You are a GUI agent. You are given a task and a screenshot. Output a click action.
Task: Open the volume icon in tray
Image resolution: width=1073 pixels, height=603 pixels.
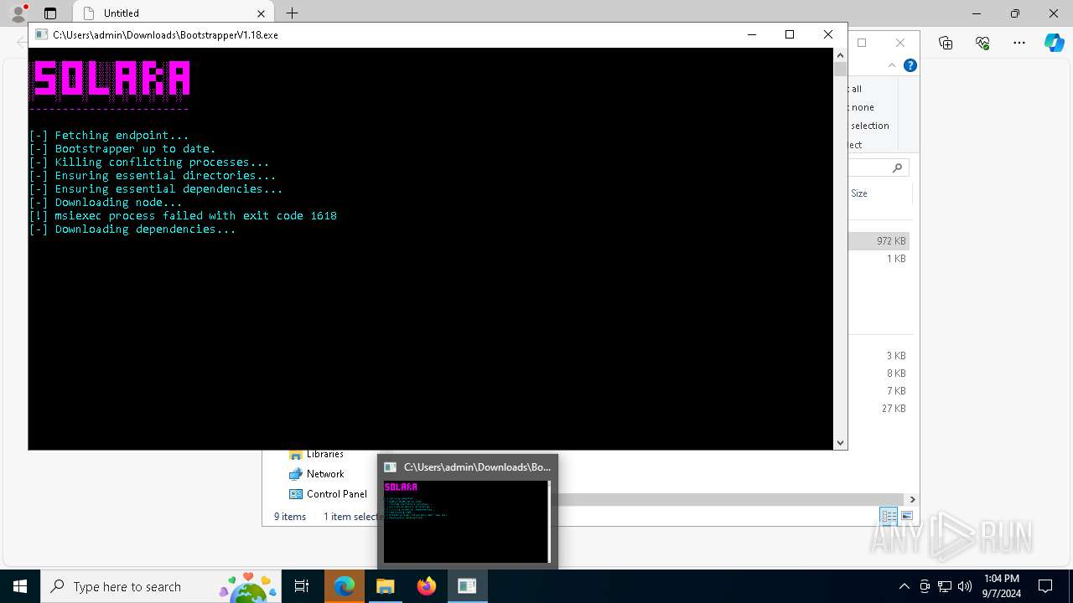965,586
